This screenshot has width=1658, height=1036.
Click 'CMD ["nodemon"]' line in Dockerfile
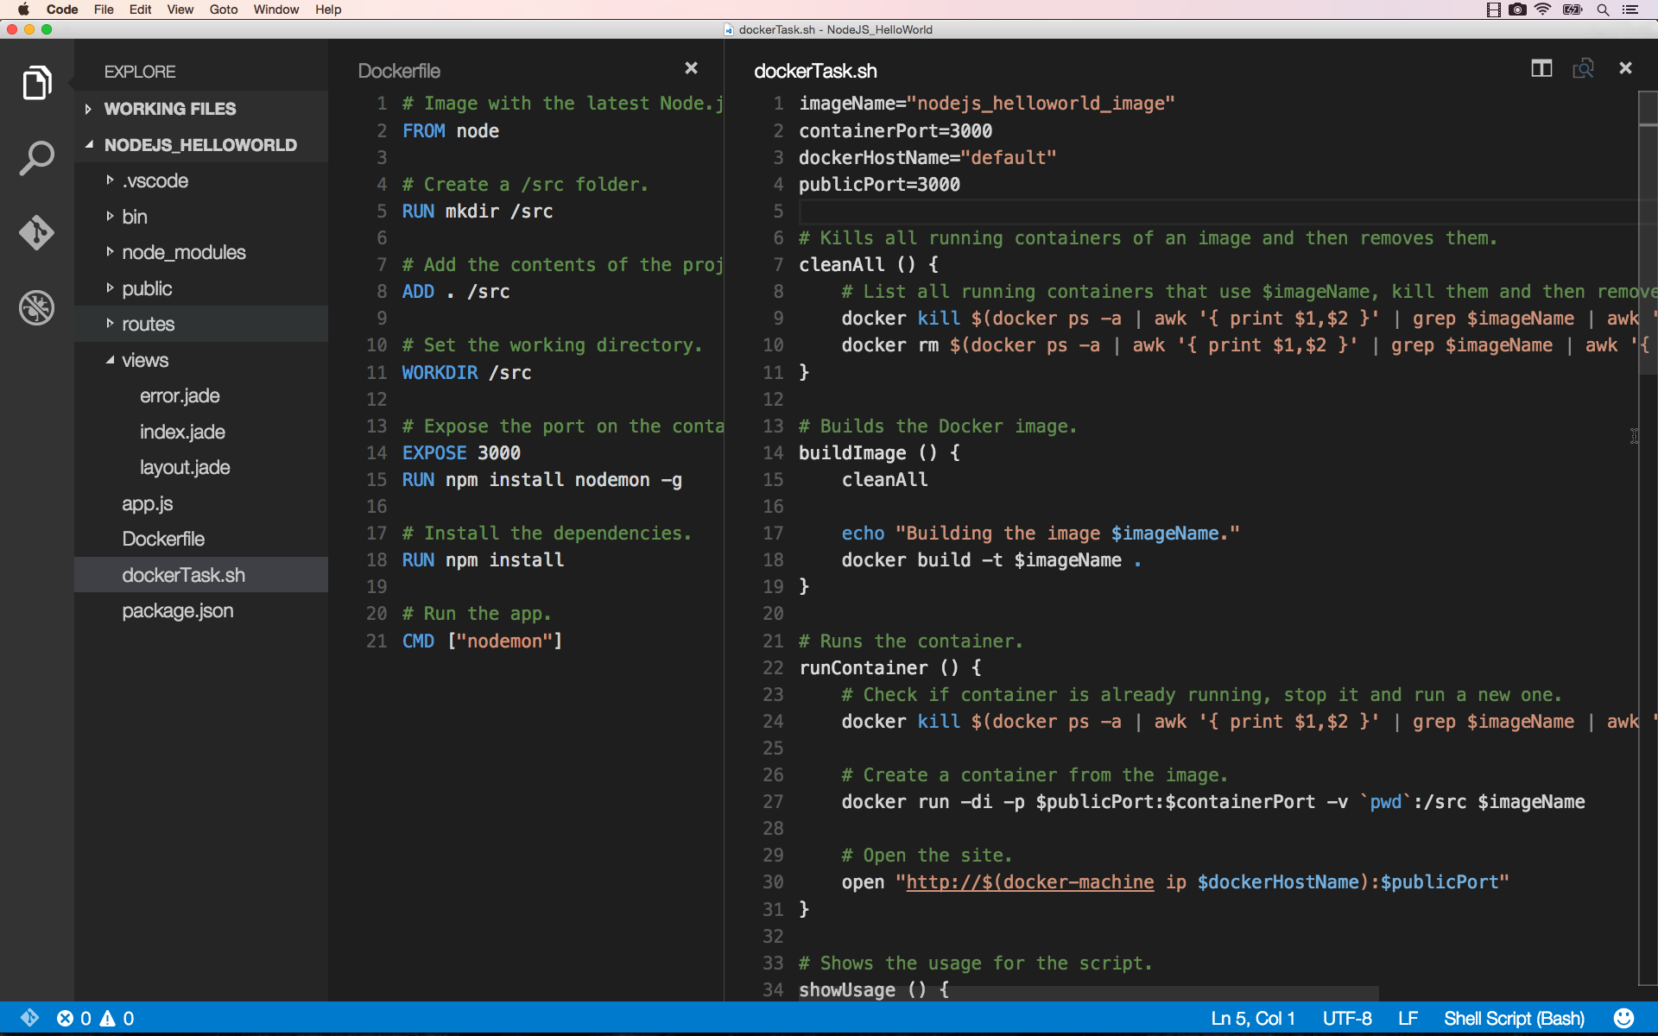pyautogui.click(x=482, y=641)
